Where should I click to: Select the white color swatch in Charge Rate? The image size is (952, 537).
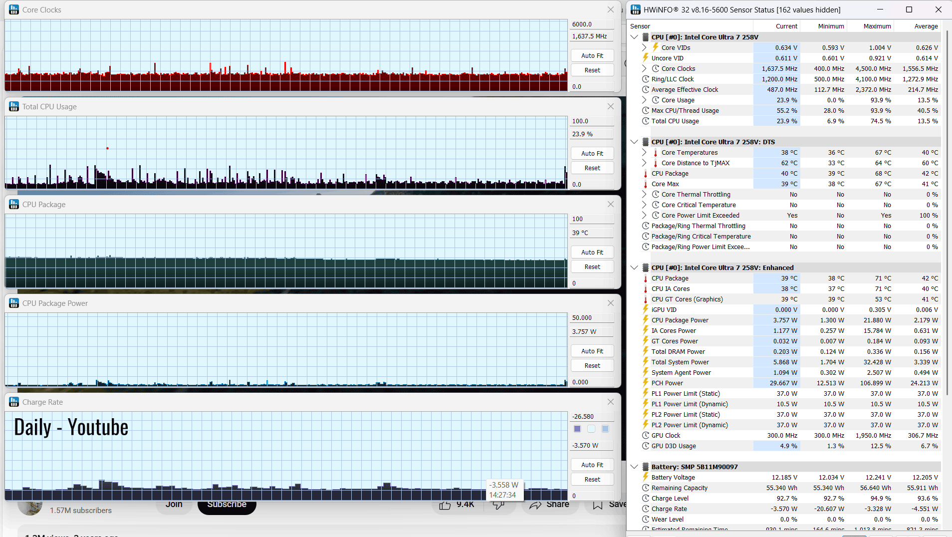pos(591,429)
